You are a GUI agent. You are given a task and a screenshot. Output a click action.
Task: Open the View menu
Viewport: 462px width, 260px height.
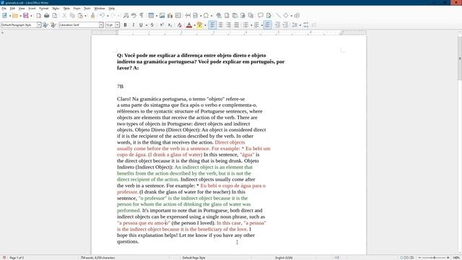pyautogui.click(x=22, y=9)
